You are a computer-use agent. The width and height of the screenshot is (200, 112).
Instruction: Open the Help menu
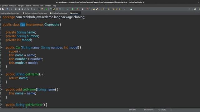click(55, 6)
